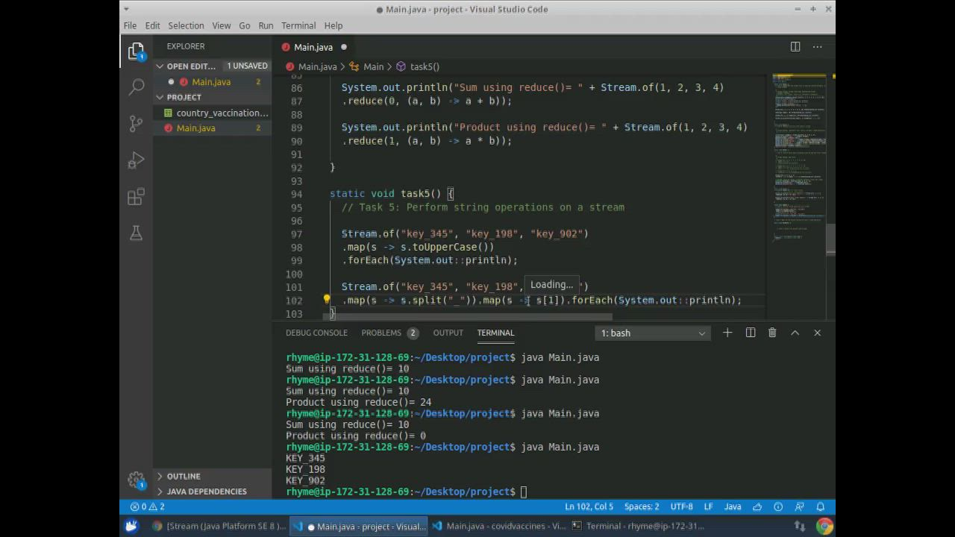Open the 1: bash terminal dropdown

click(653, 333)
